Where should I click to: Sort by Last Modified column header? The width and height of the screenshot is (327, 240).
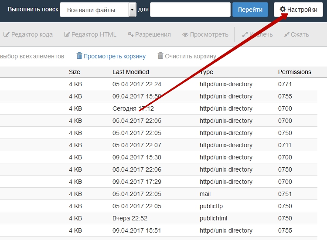131,72
